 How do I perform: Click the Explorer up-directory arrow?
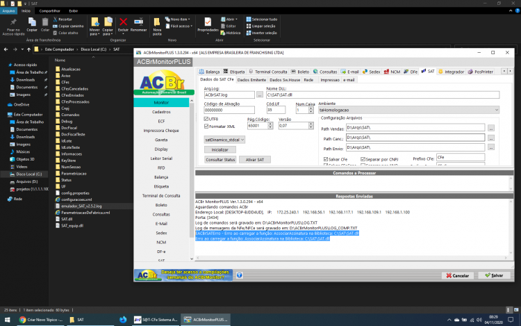pos(29,49)
